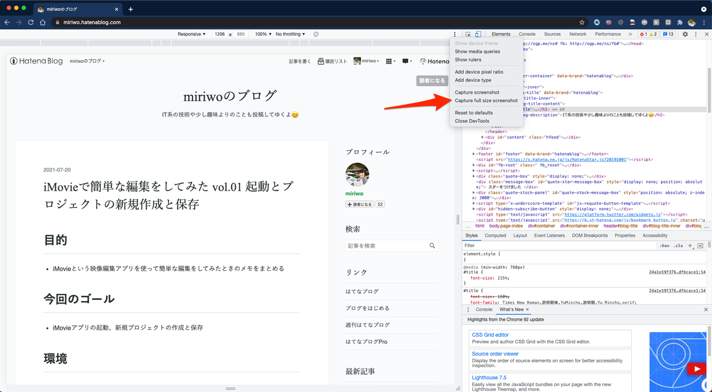Open the Computed styles tab
Viewport: 712px width, 392px height.
pyautogui.click(x=495, y=236)
